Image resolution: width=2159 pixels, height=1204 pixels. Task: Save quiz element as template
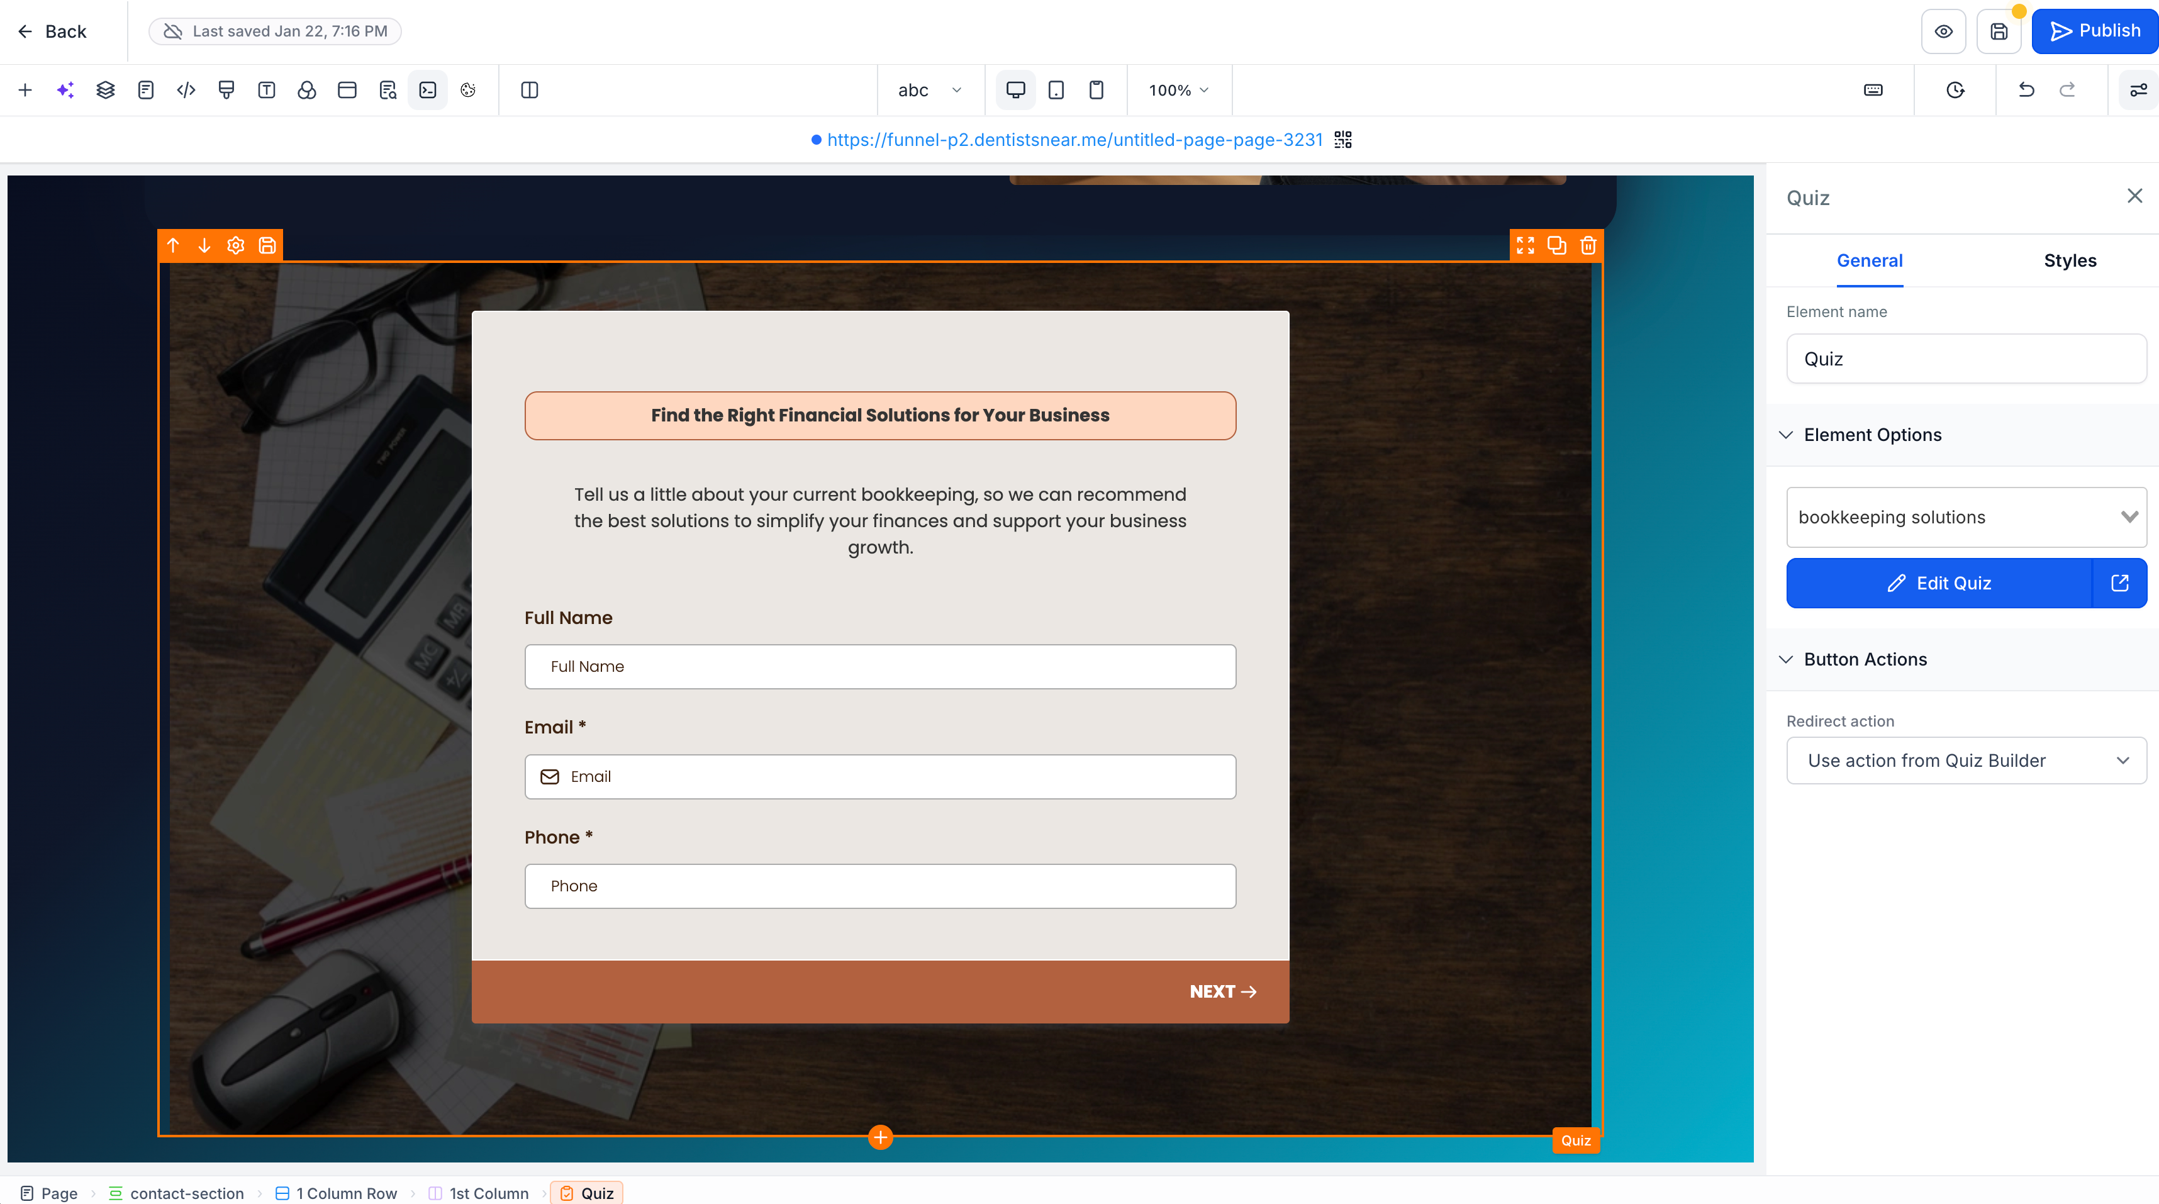pyautogui.click(x=267, y=245)
